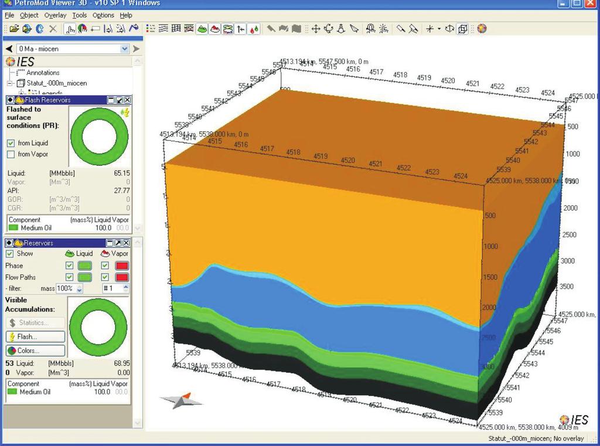Click the Statistics... button
This screenshot has width=600, height=446.
(x=36, y=323)
